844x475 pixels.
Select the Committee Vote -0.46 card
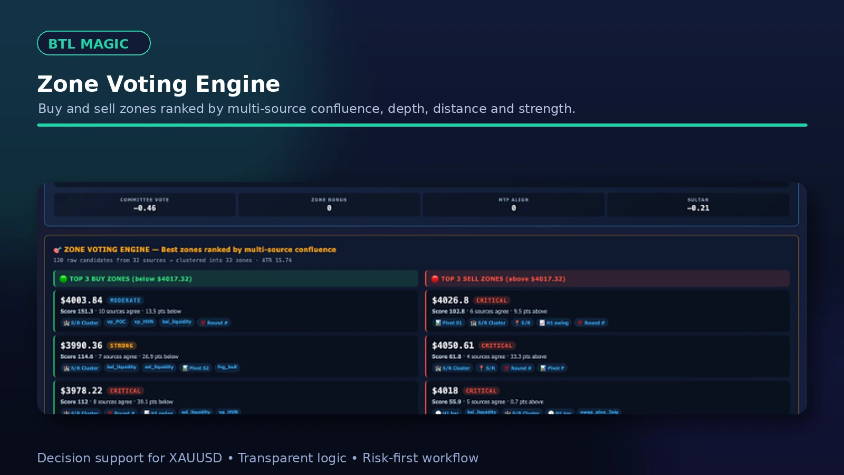[x=145, y=204]
